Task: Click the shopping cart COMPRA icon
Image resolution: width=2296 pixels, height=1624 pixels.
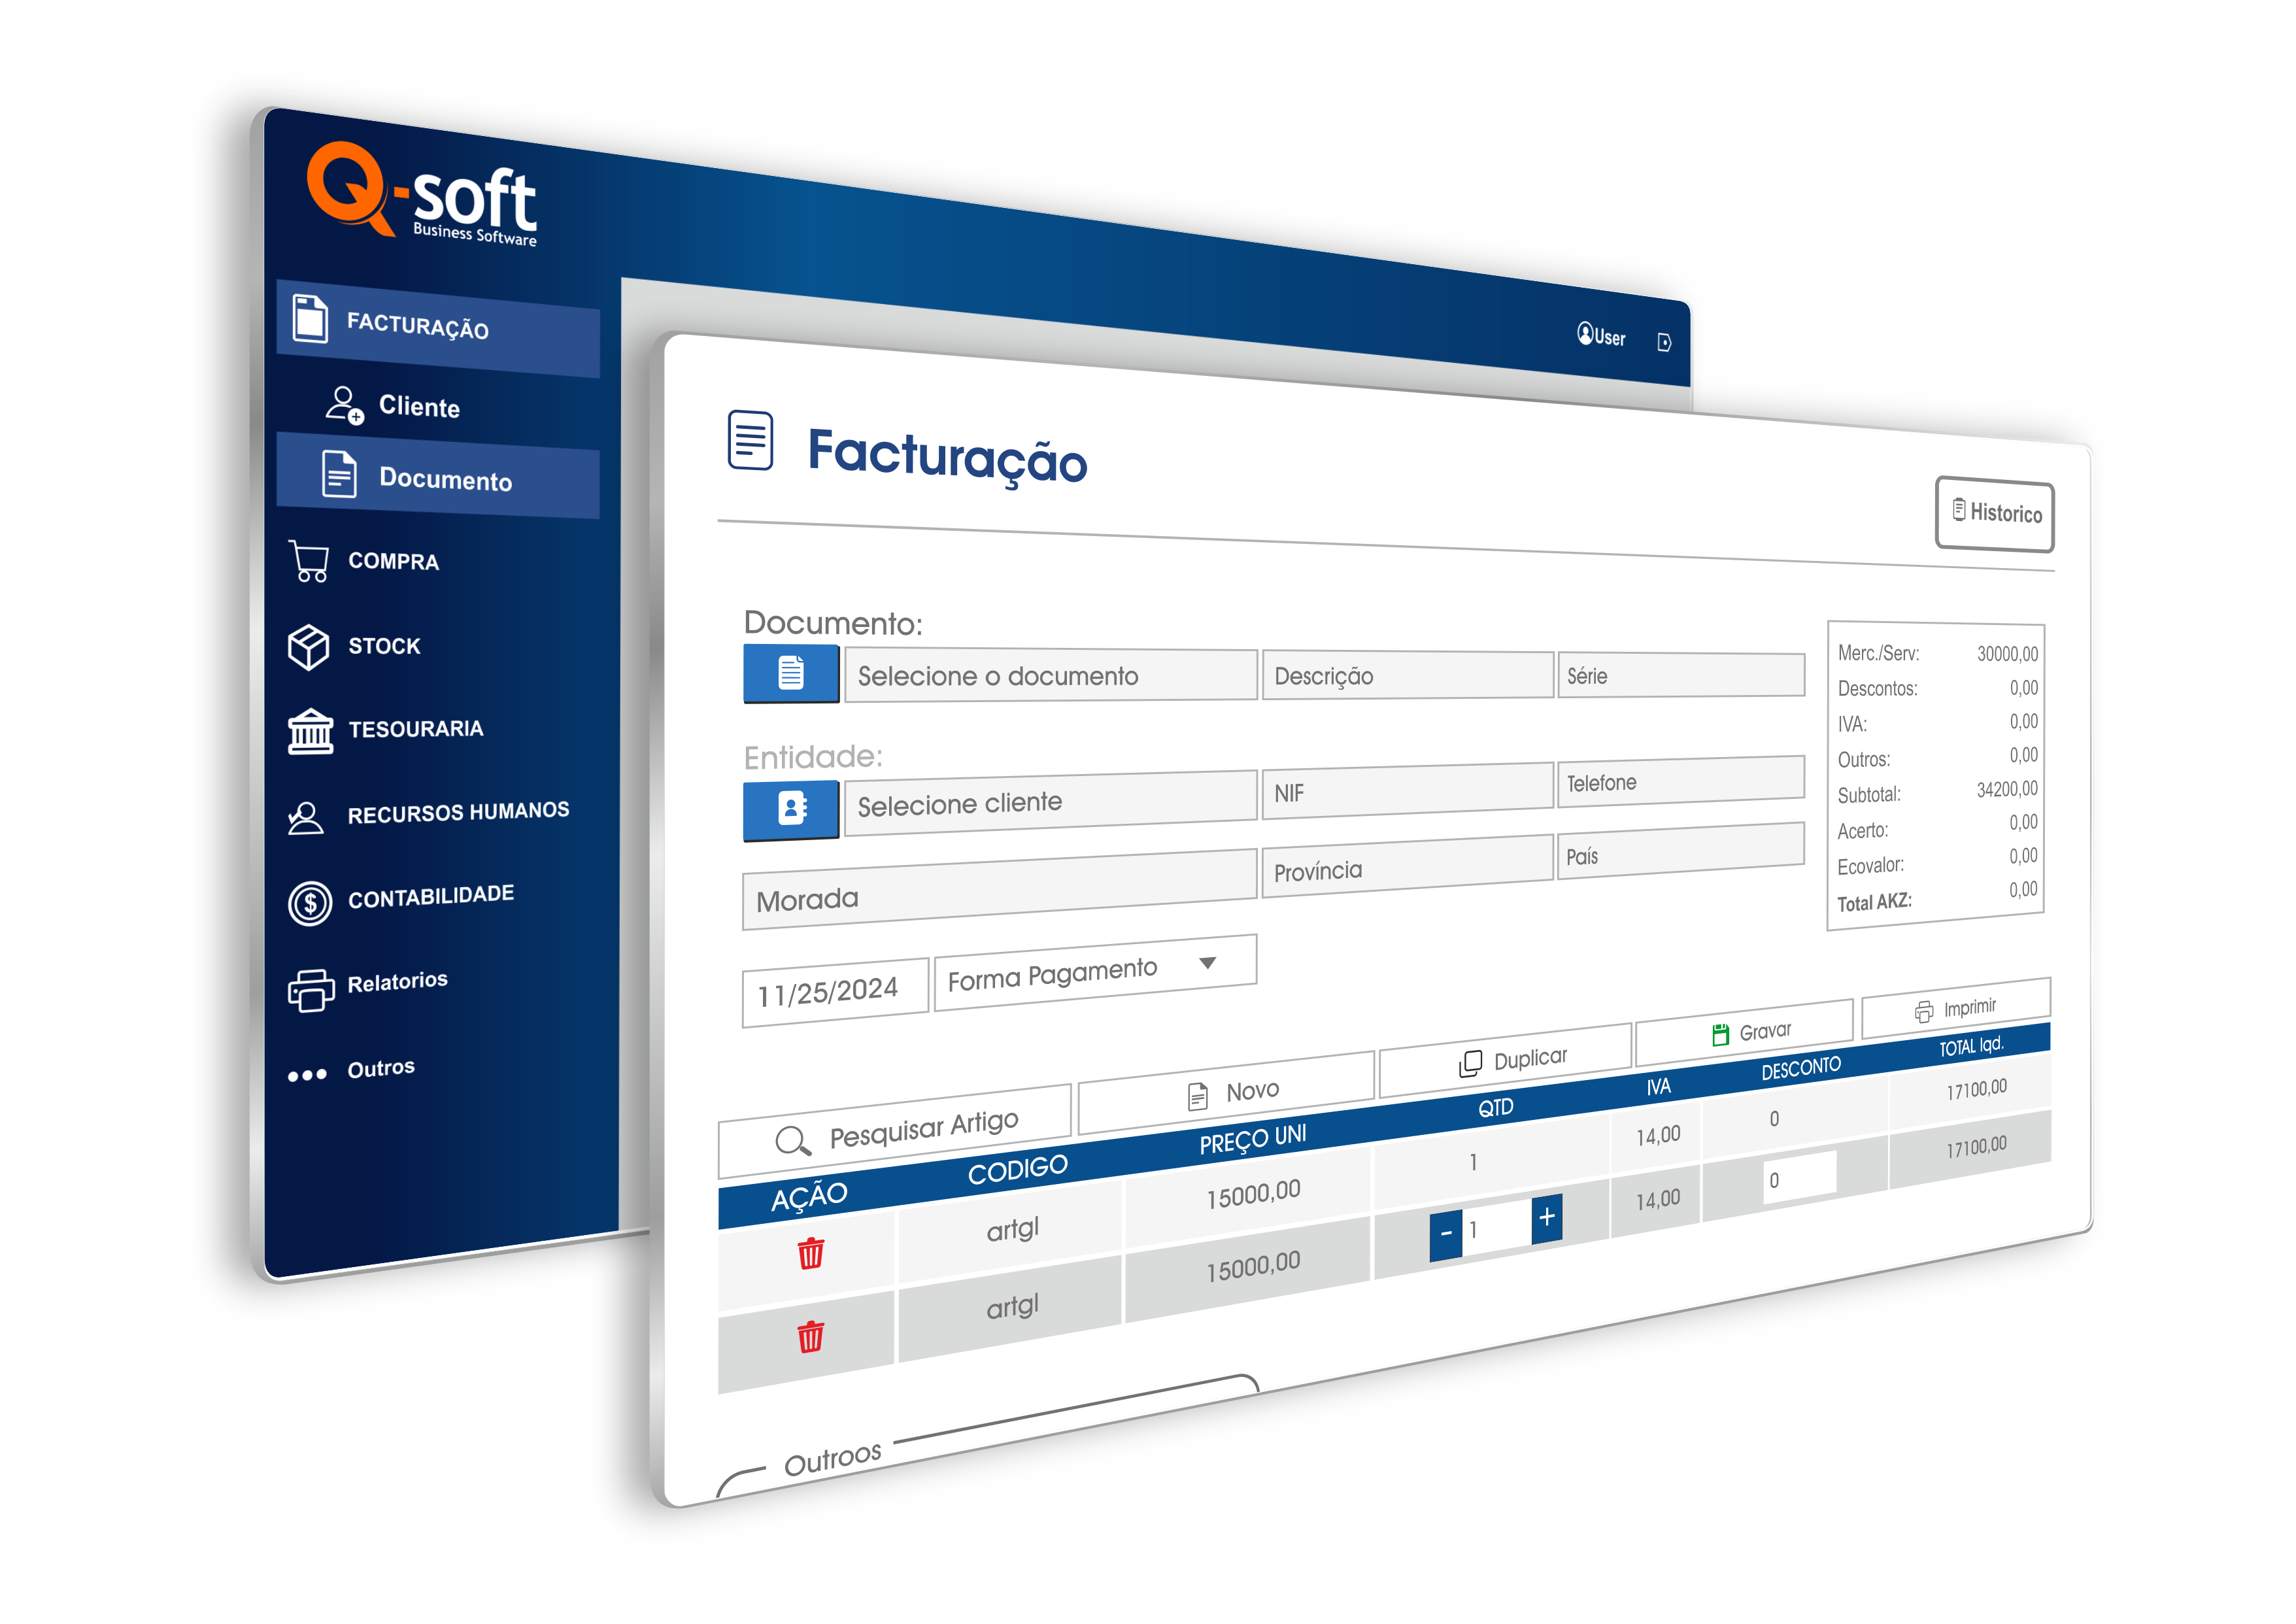Action: point(309,561)
